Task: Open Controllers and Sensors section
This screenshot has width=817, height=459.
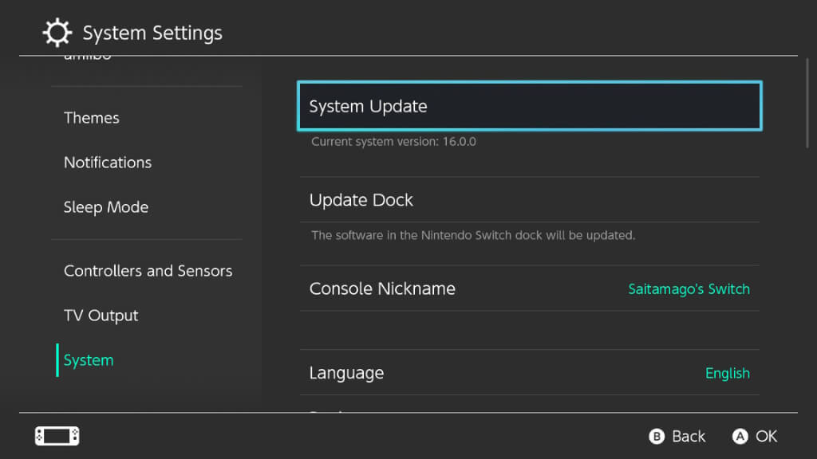Action: tap(148, 271)
